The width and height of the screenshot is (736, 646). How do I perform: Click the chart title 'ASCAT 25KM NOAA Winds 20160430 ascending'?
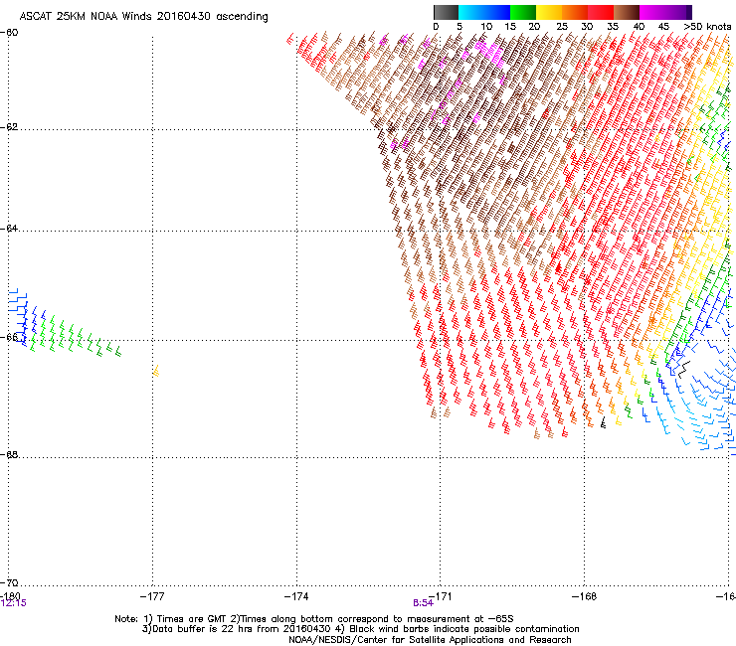[x=143, y=17]
